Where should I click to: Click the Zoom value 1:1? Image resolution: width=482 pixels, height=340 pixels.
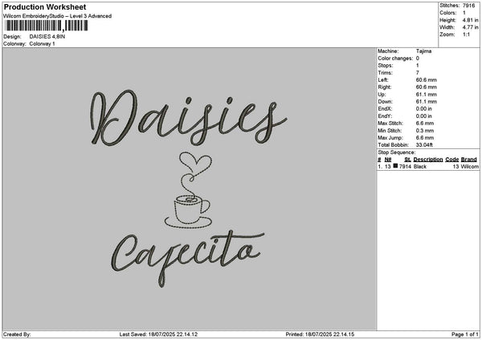[x=466, y=34]
